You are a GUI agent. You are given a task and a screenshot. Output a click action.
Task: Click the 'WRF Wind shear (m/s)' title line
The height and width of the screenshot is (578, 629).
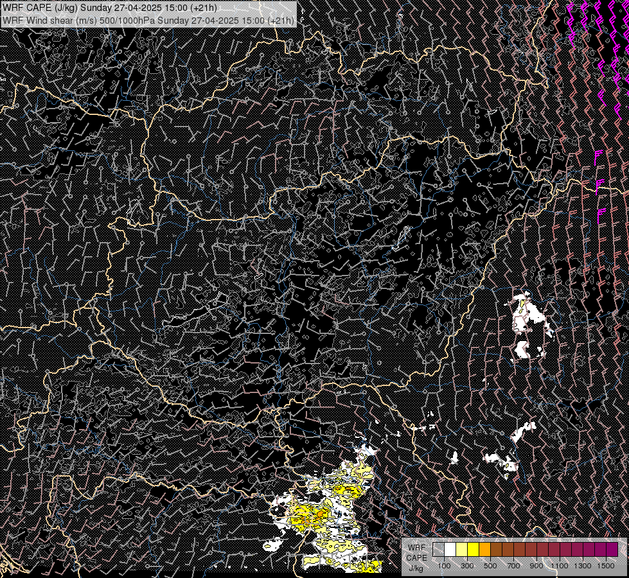pyautogui.click(x=148, y=21)
